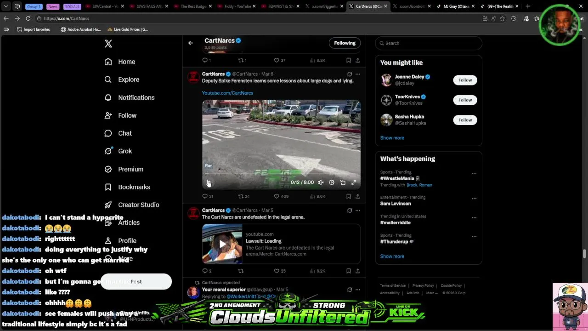The height and width of the screenshot is (331, 588).
Task: Share the top post with 6.8K views
Action: click(x=357, y=60)
